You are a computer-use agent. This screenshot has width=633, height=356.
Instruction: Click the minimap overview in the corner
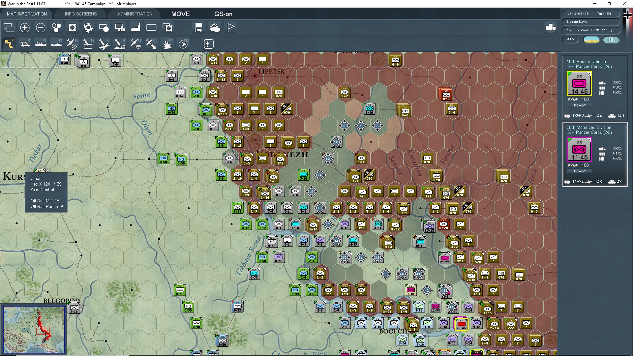click(34, 329)
